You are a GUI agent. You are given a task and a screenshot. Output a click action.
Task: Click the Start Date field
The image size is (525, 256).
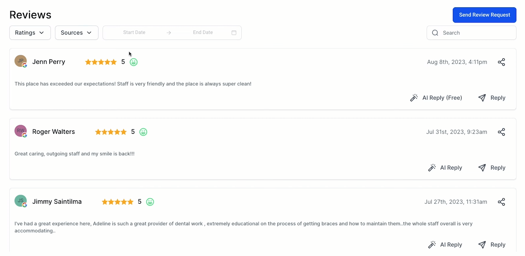(x=134, y=33)
